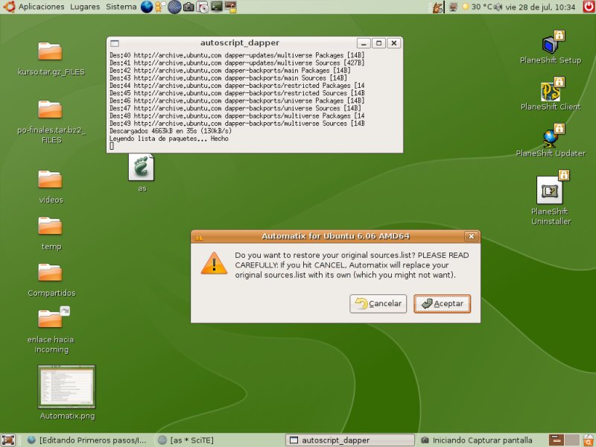Open the window menu of autoscript_dapper
The image size is (596, 447).
[x=114, y=43]
